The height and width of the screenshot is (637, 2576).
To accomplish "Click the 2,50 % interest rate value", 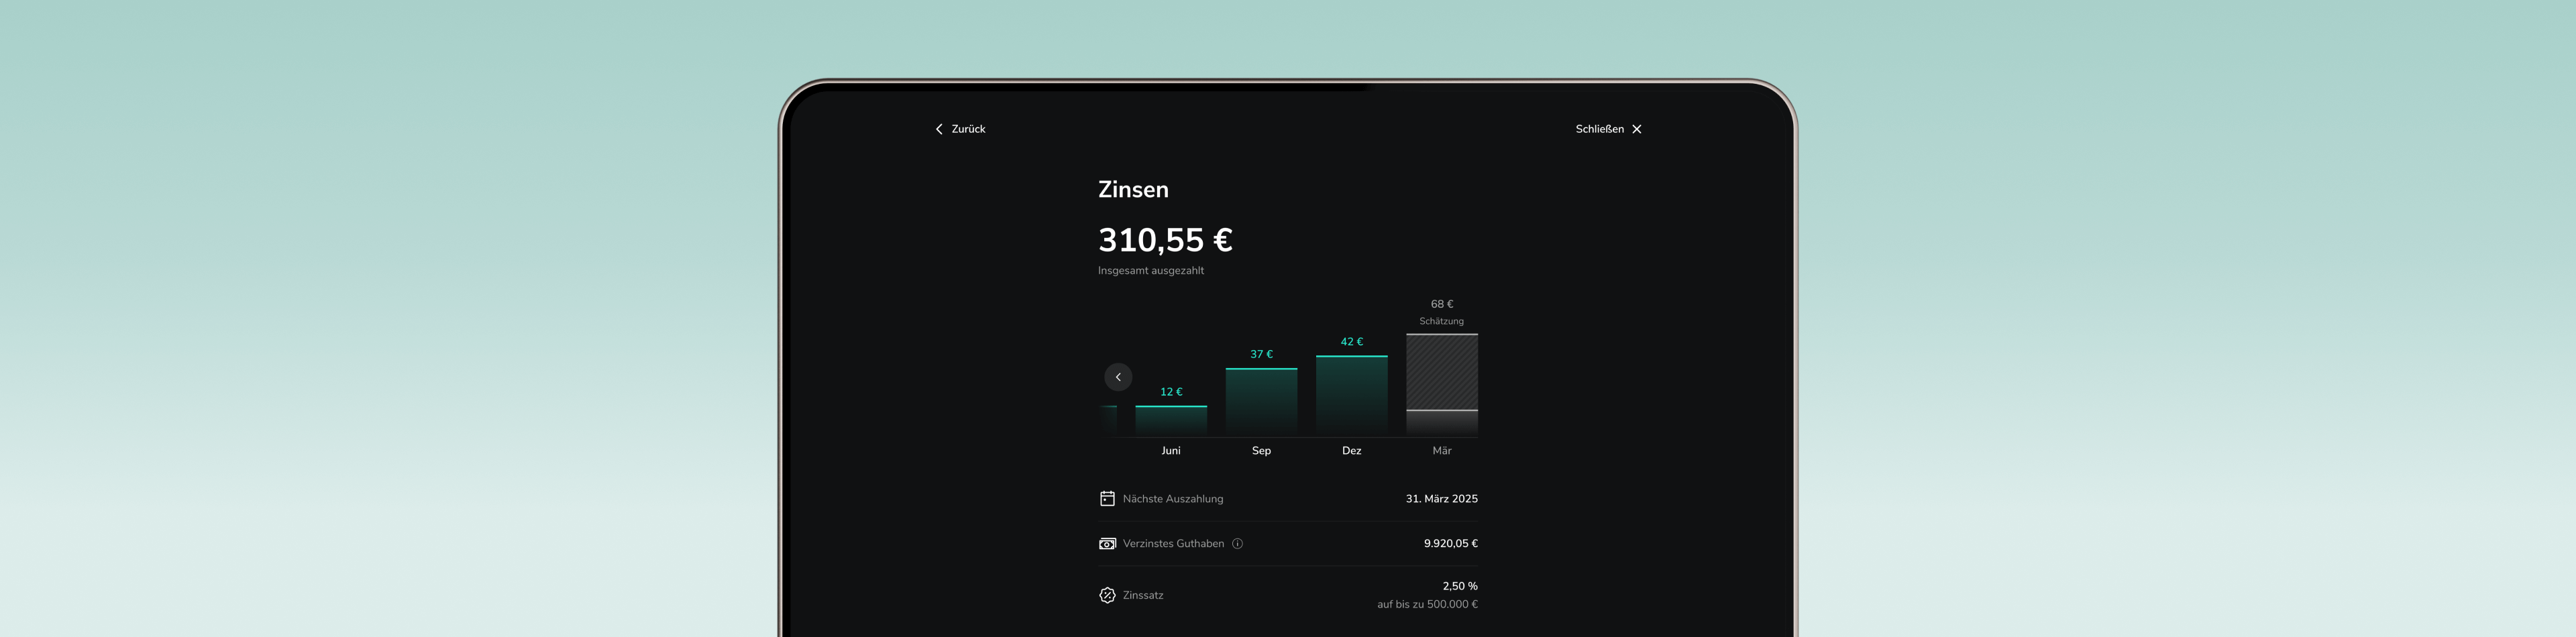I will click(1459, 586).
